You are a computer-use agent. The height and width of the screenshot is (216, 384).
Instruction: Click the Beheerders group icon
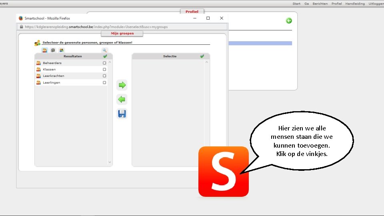38,63
